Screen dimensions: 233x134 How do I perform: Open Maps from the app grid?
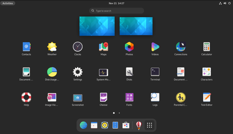[103, 49]
